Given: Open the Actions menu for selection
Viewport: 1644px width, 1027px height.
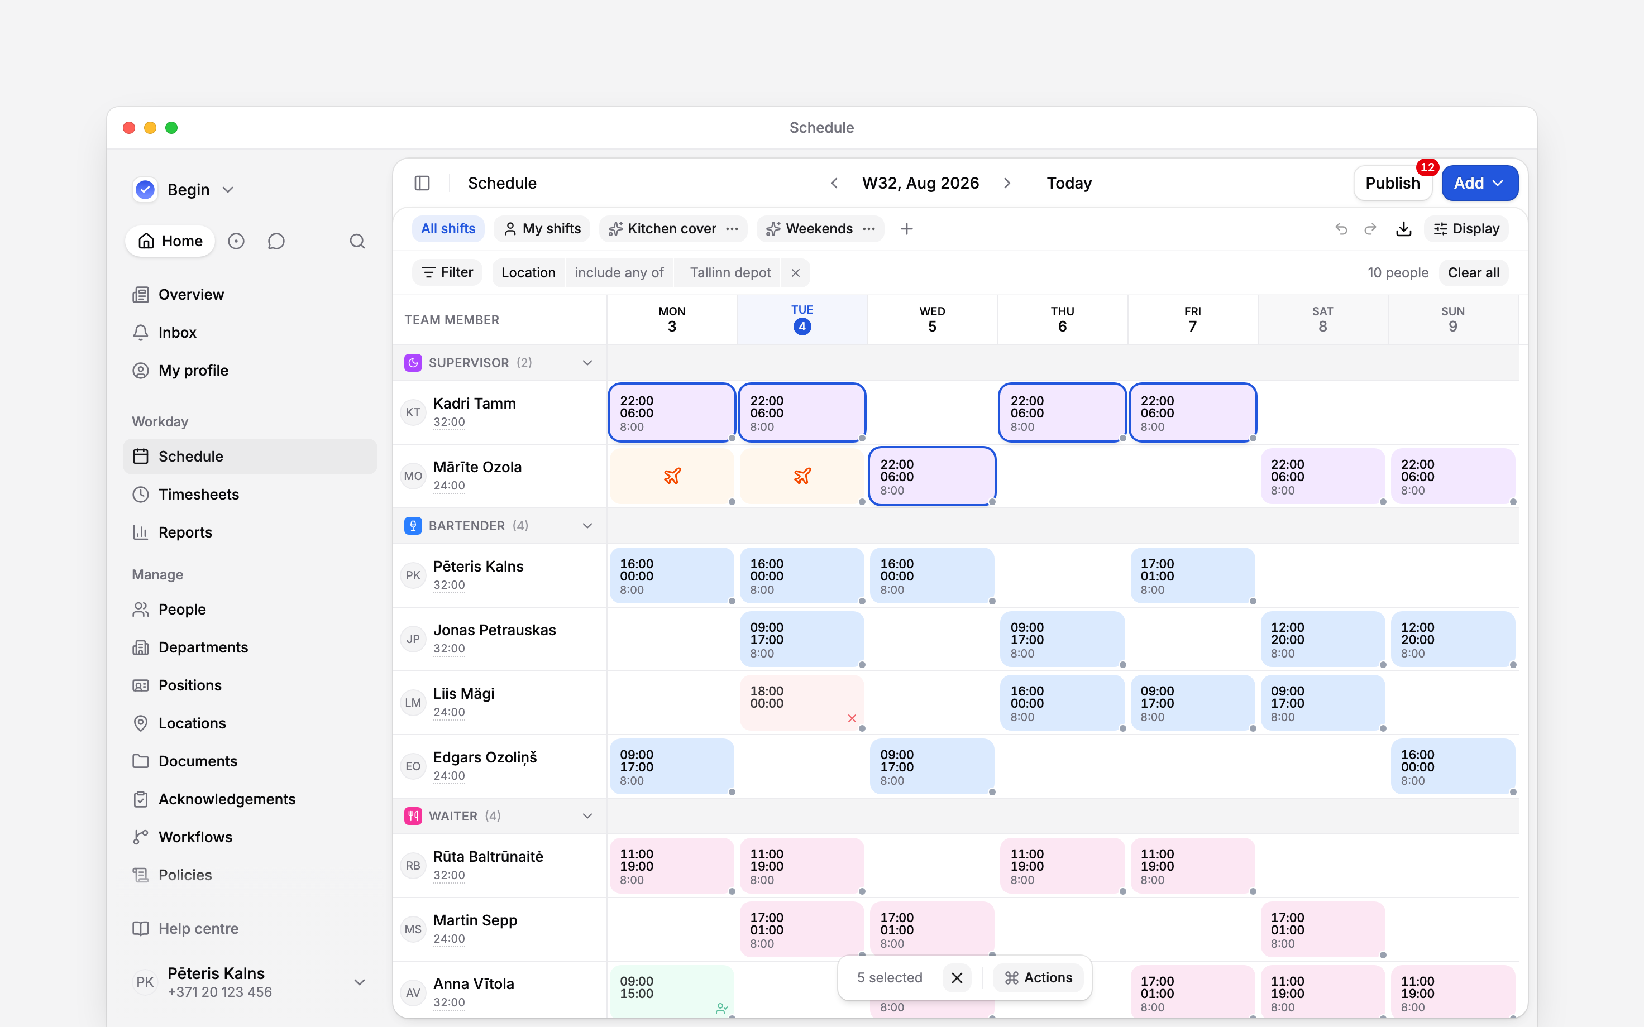Looking at the screenshot, I should point(1038,977).
